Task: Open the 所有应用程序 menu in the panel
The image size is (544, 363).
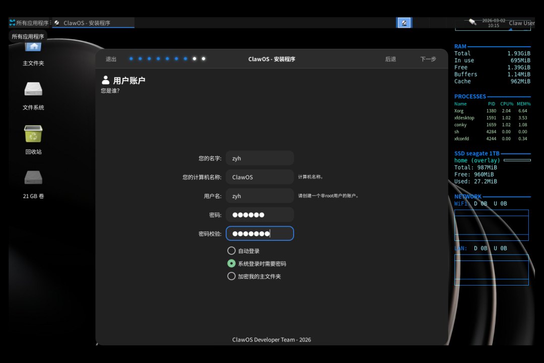Action: [x=30, y=23]
